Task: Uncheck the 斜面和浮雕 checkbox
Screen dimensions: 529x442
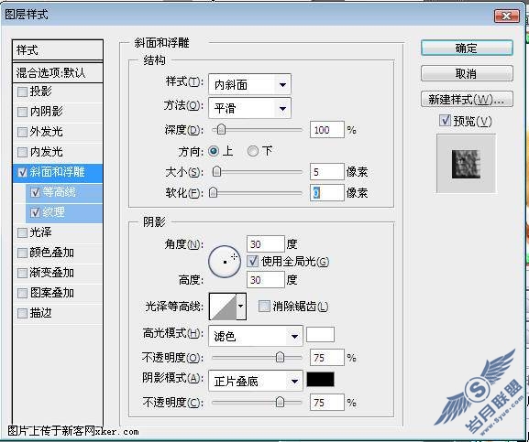Action: click(x=22, y=172)
